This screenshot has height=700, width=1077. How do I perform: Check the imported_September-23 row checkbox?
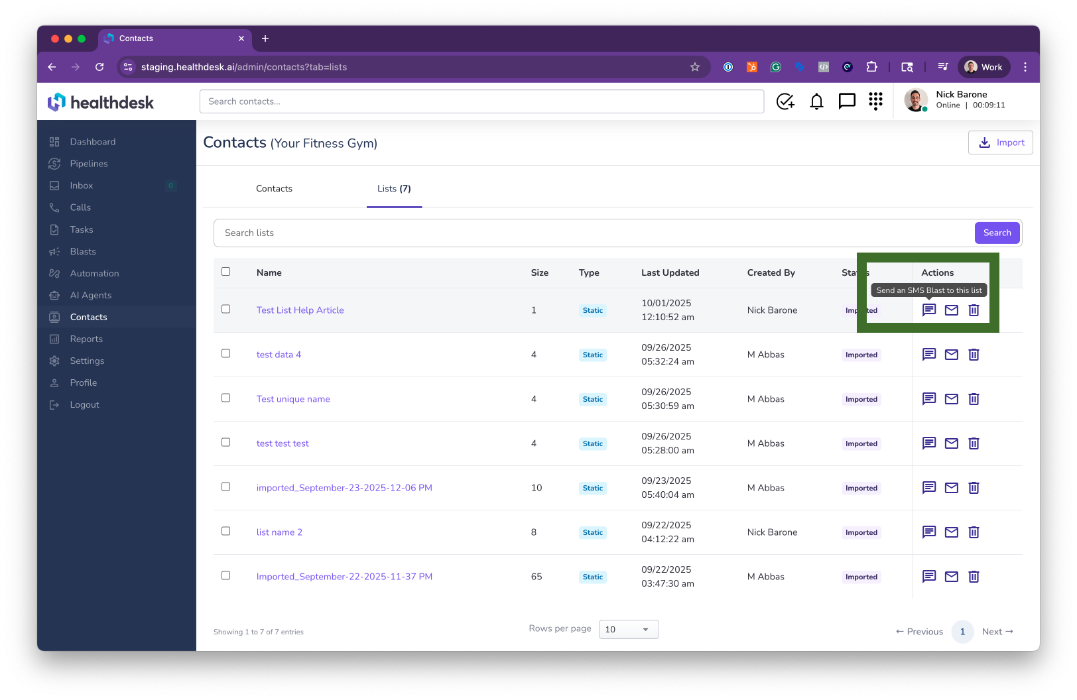[226, 487]
